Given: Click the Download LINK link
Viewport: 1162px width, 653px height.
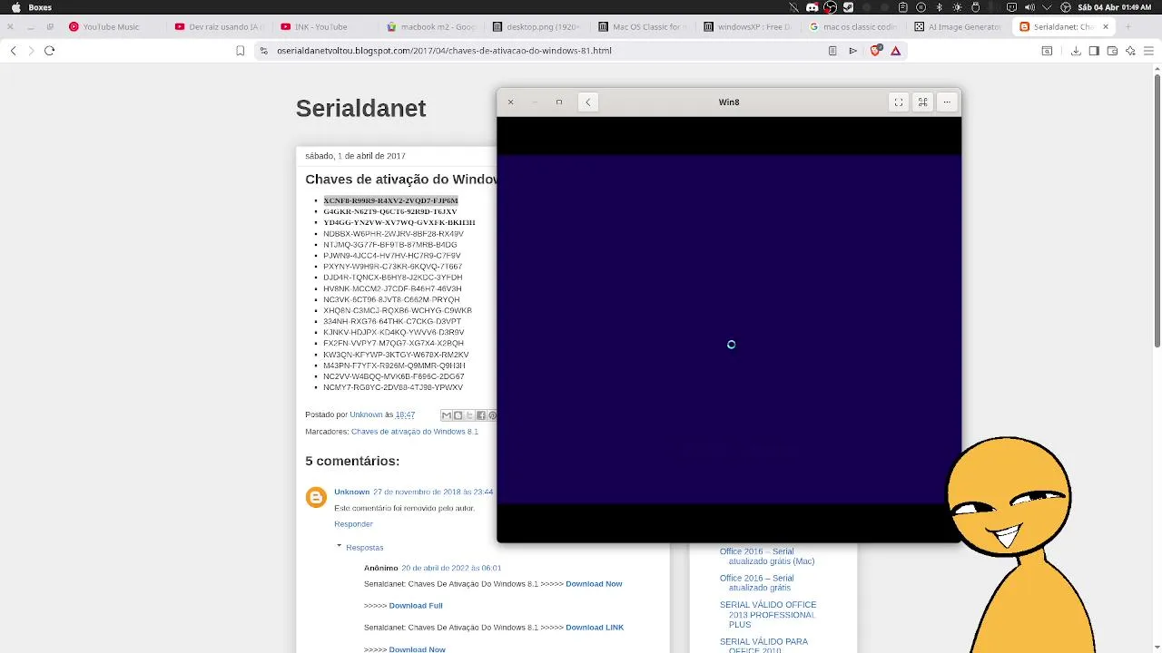Looking at the screenshot, I should point(595,628).
